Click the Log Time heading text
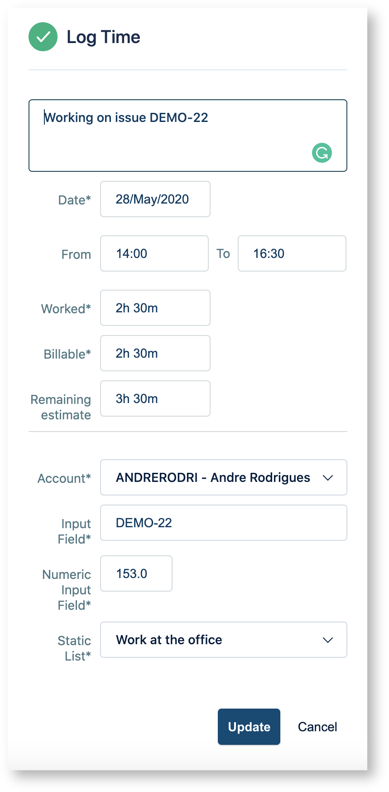Image resolution: width=389 pixels, height=792 pixels. (x=103, y=37)
